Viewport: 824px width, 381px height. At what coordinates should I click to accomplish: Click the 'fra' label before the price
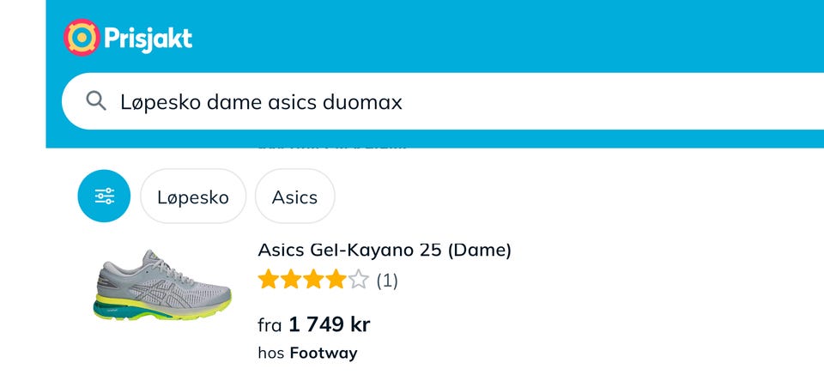pos(270,325)
